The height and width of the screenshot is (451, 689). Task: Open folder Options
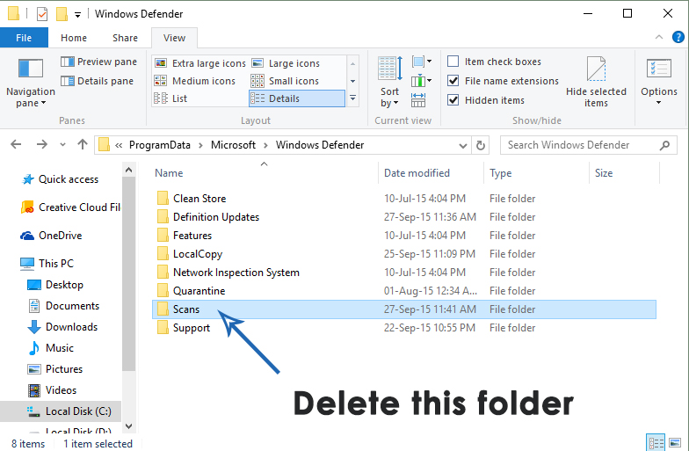[659, 82]
